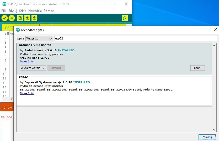Click the esp32 search field
Screen dimensions: 219x141
pos(136,38)
